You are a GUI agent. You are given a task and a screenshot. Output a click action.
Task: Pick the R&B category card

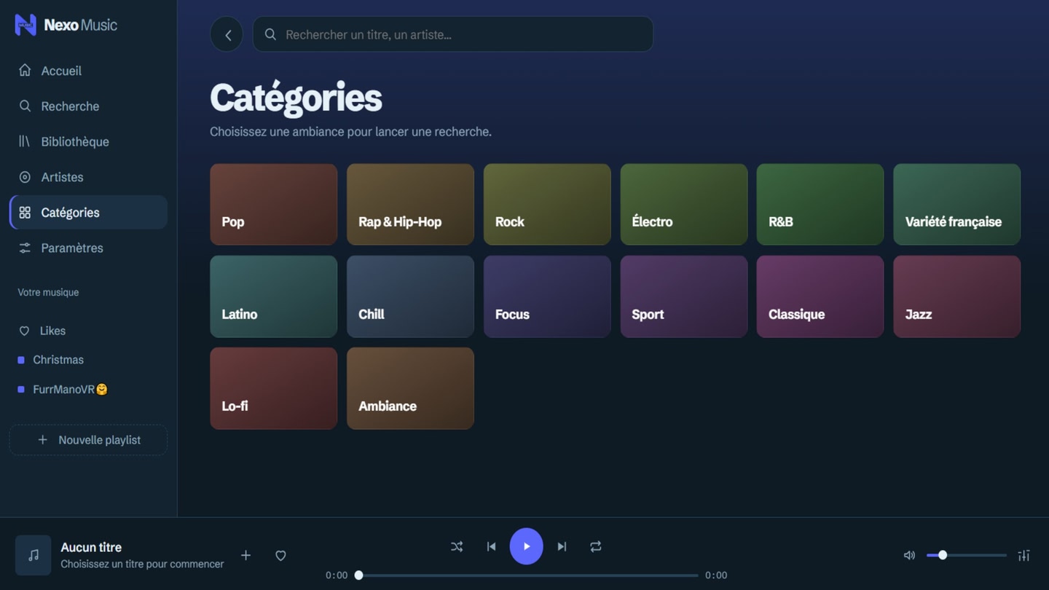[820, 205]
